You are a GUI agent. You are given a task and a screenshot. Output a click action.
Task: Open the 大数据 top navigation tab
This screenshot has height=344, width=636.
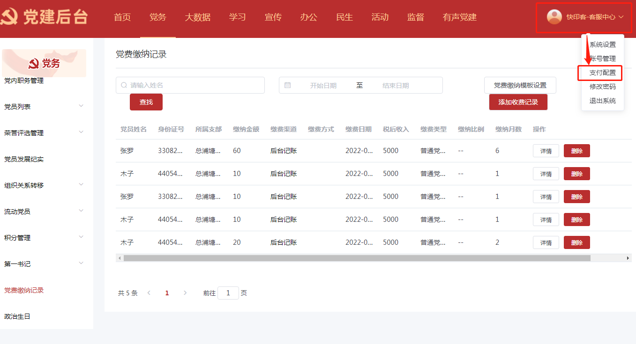coord(197,17)
